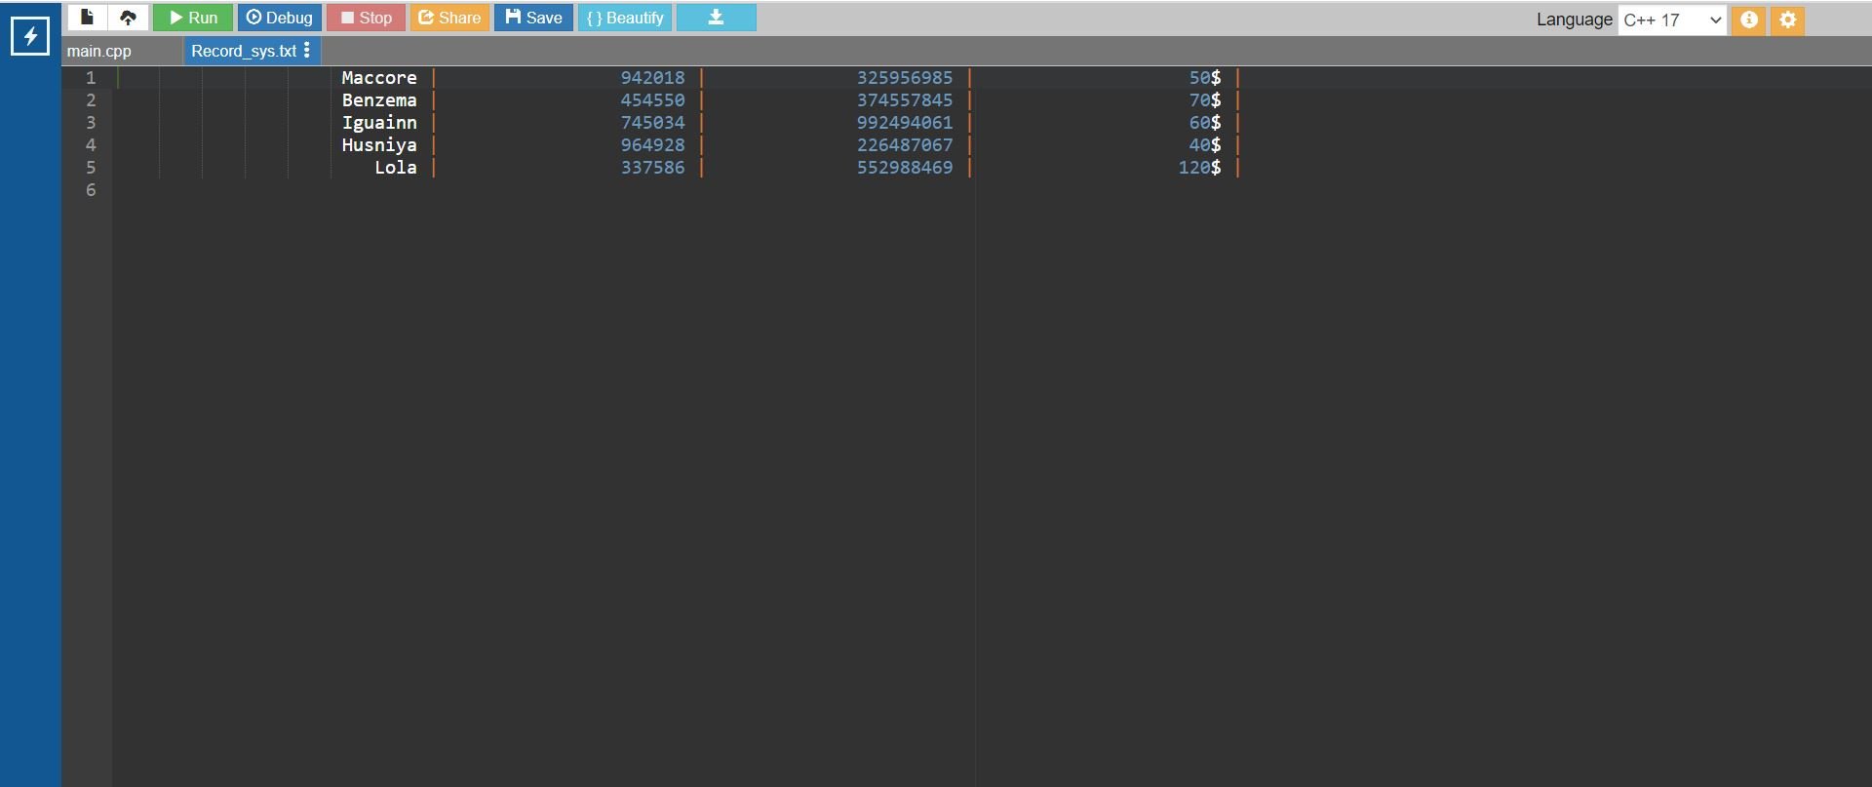Expand the Language C++ 17 dropdown

pyautogui.click(x=1671, y=20)
